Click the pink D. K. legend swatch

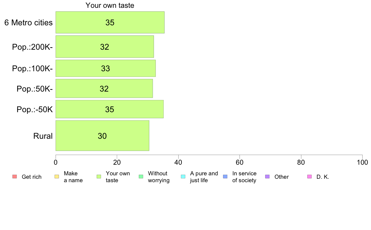point(309,177)
